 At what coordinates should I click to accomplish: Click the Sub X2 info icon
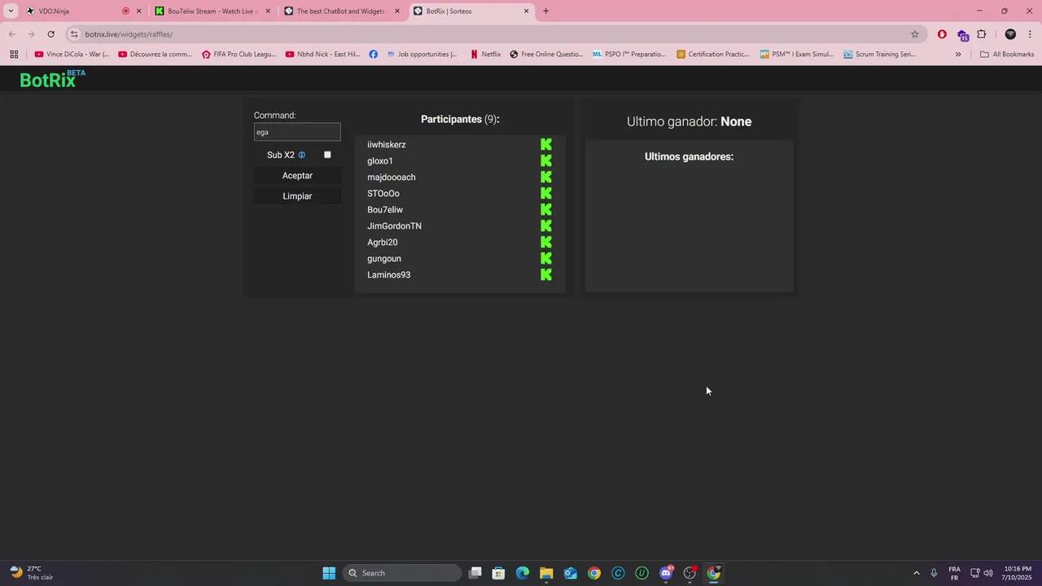pyautogui.click(x=301, y=155)
